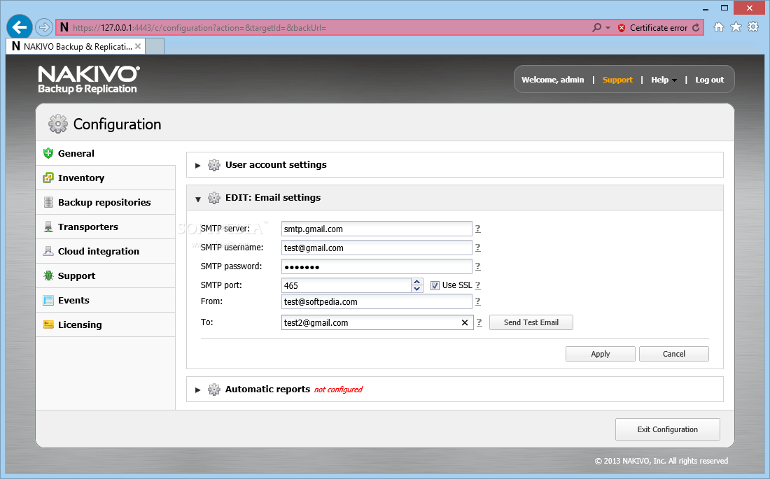
Task: Clear the To field with X
Action: tap(465, 322)
